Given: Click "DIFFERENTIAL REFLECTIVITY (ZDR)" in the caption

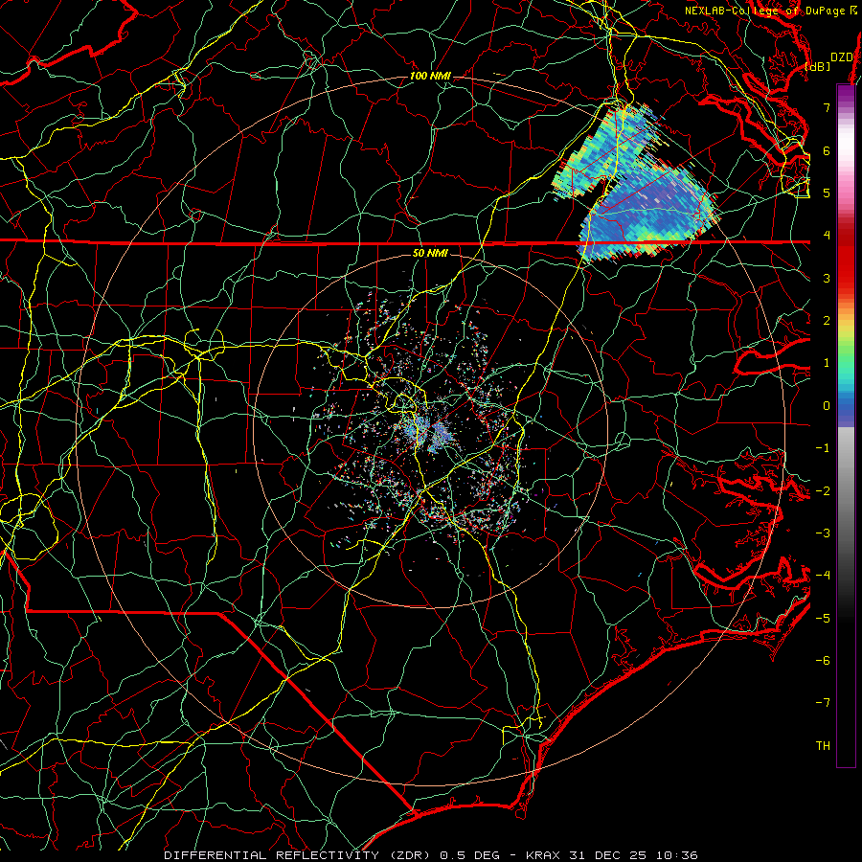Looking at the screenshot, I should [x=299, y=855].
